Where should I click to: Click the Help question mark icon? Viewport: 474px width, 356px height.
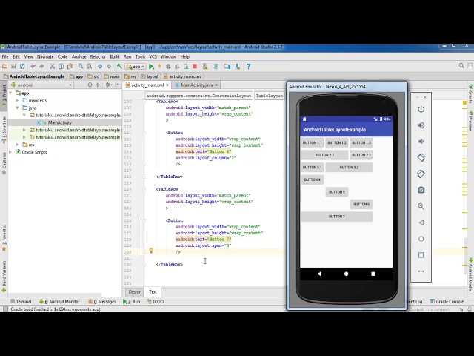(x=249, y=66)
